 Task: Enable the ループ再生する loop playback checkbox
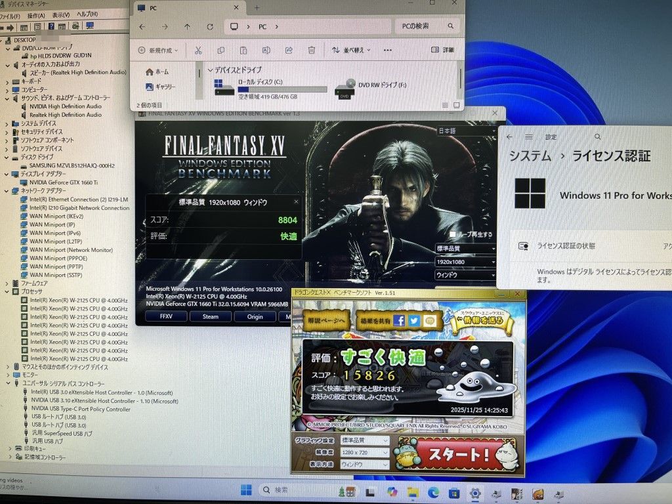(453, 234)
